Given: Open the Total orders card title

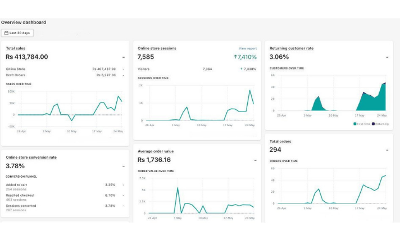Looking at the screenshot, I should 280,141.
